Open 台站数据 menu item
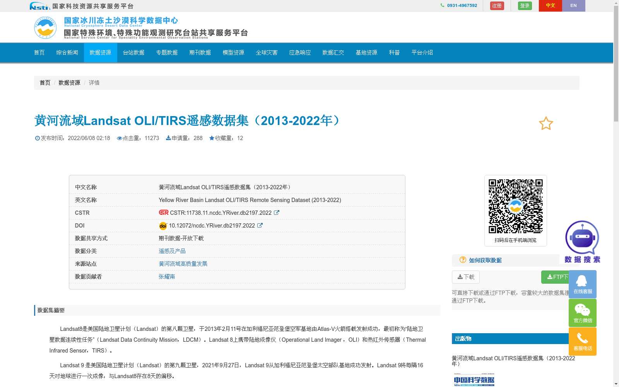This screenshot has width=619, height=387. tap(134, 53)
